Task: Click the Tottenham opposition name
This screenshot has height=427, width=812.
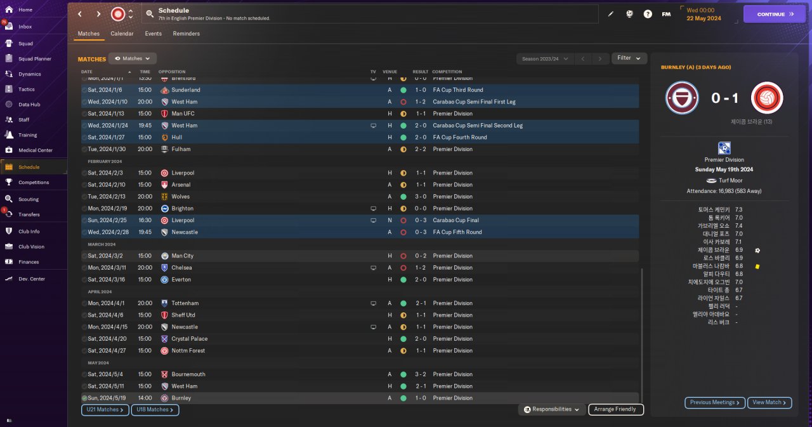Action: tap(185, 303)
